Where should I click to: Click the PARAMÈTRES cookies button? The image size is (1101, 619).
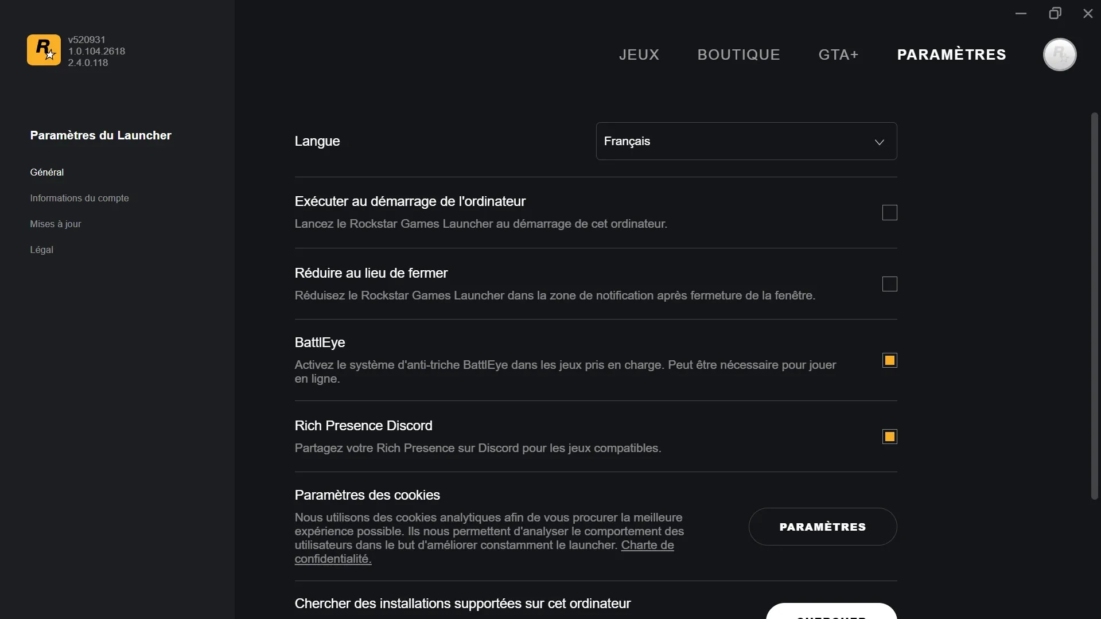(x=823, y=526)
